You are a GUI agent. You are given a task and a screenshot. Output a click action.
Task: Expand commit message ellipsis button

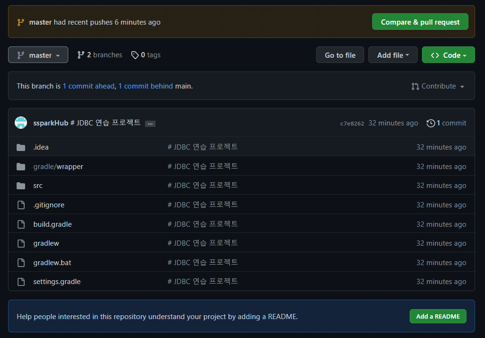150,124
